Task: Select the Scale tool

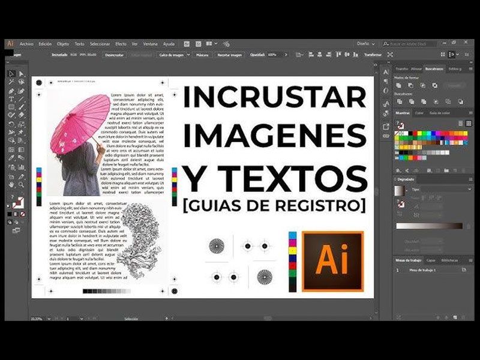Action: [x=21, y=124]
